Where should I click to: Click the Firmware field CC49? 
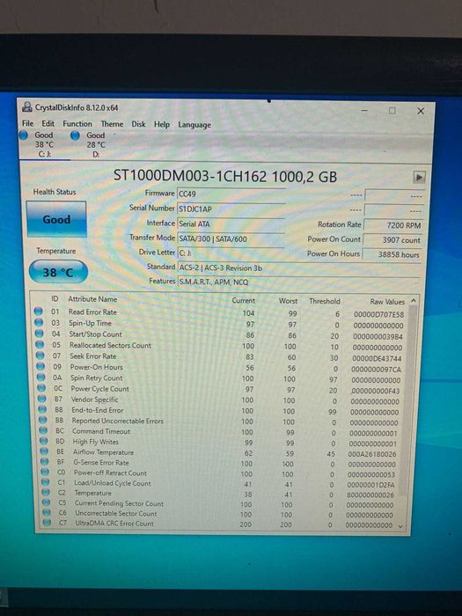coord(231,194)
